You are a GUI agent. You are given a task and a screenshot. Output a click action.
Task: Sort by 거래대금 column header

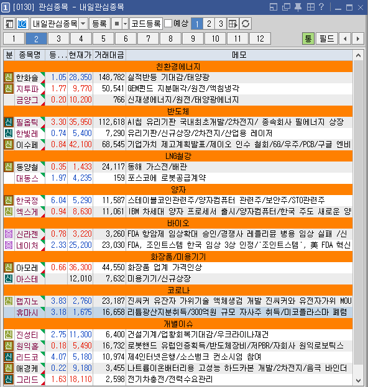click(x=109, y=55)
